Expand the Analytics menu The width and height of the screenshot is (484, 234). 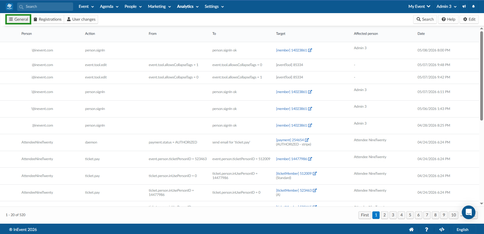point(188,7)
